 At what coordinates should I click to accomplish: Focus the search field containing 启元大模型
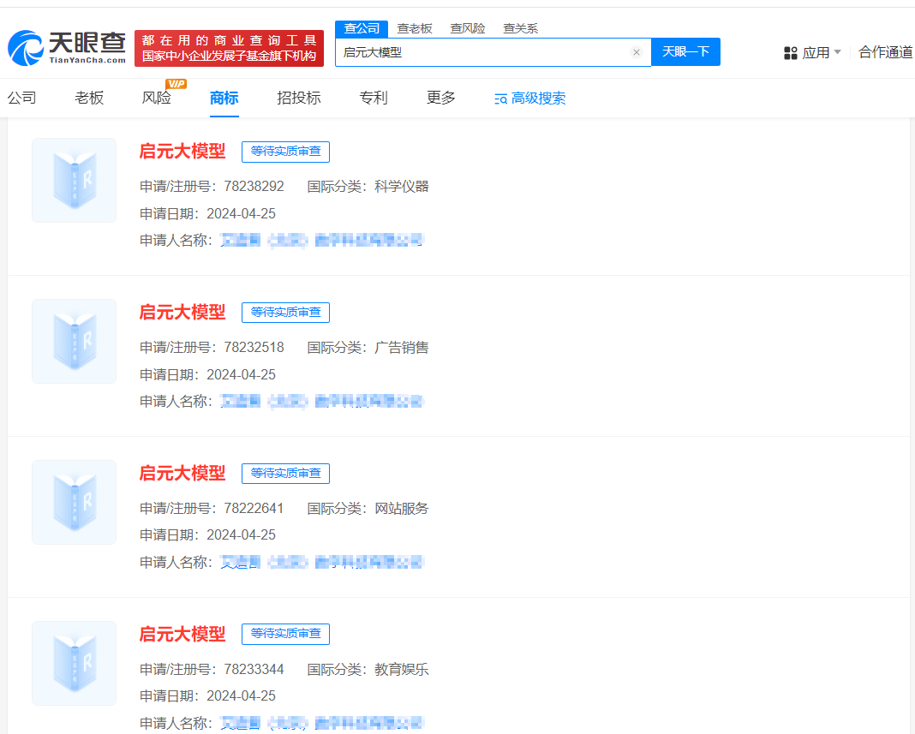pyautogui.click(x=493, y=52)
